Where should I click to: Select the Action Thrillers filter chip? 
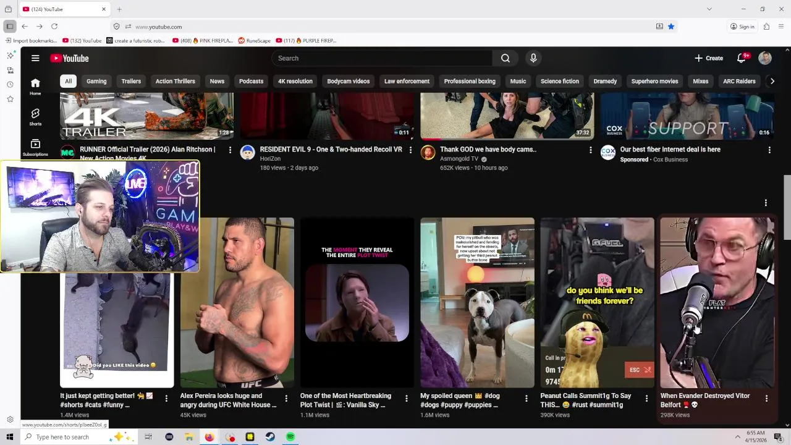176,81
